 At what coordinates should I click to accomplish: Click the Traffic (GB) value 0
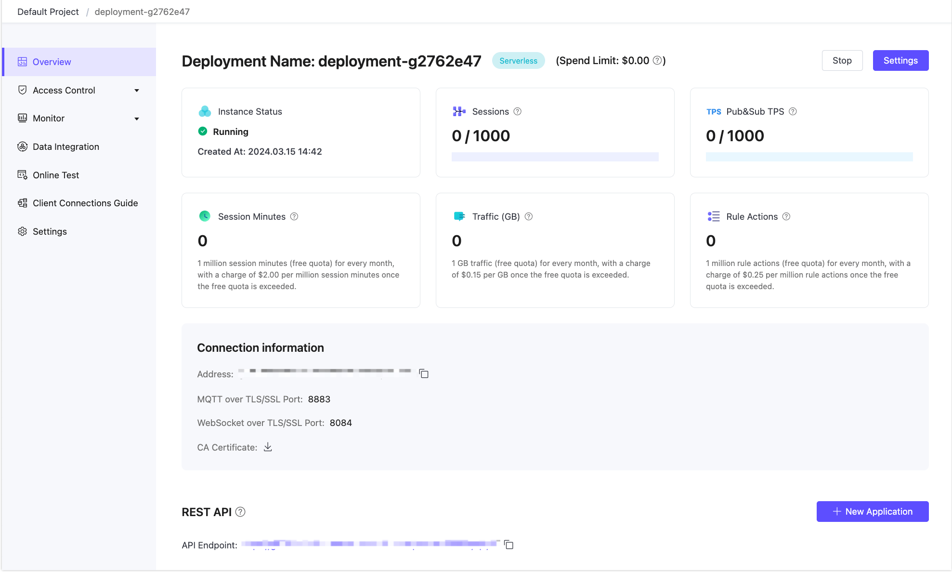[x=456, y=241]
